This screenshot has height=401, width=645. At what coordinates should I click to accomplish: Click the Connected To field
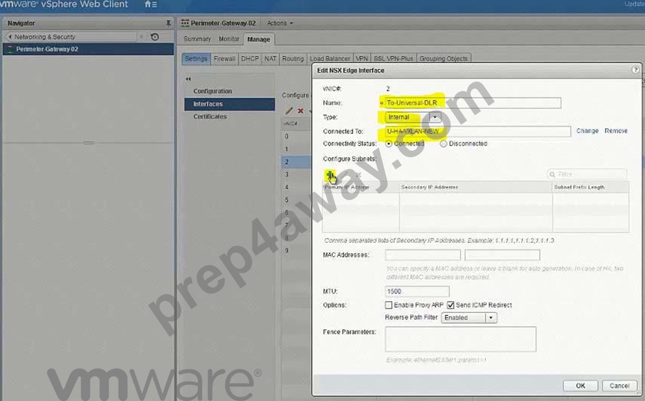477,131
